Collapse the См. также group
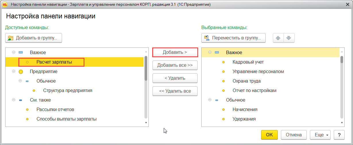 pyautogui.click(x=13, y=100)
